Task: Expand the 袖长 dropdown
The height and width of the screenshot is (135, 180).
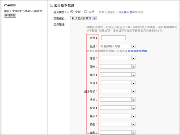Action: click(x=118, y=116)
